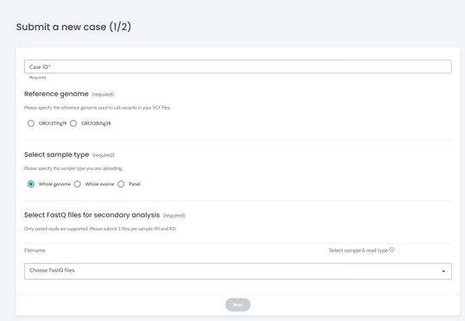Choose the GRCh38/hg38 reference genome option
The height and width of the screenshot is (321, 465).
click(x=73, y=123)
